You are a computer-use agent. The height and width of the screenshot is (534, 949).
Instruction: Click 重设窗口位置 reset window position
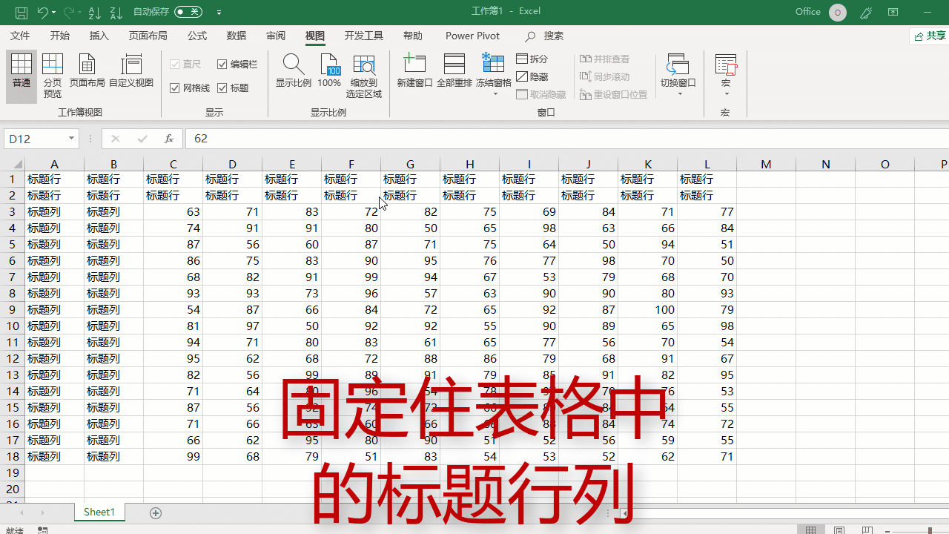(x=613, y=94)
